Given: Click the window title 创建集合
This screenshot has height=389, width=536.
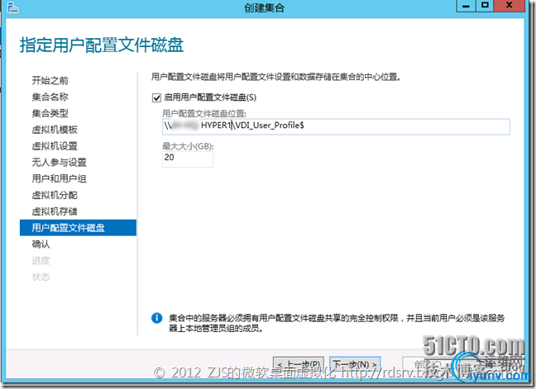Looking at the screenshot, I should point(264,8).
